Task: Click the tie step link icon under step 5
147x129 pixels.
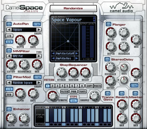Action: point(64,125)
